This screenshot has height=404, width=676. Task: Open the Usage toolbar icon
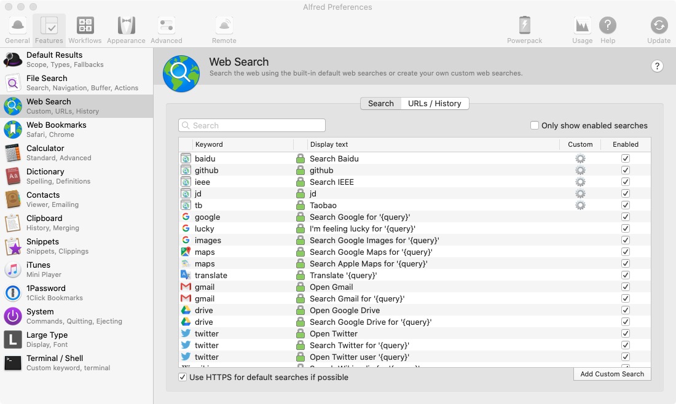click(583, 30)
